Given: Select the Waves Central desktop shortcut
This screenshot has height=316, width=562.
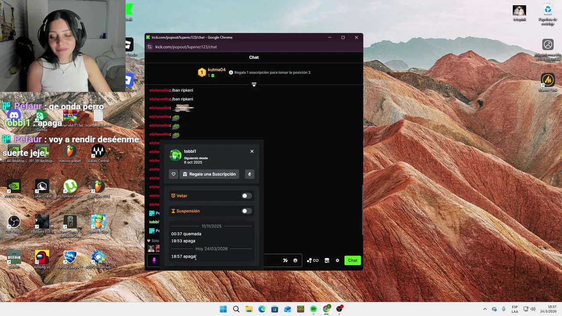Looking at the screenshot, I should 98,154.
